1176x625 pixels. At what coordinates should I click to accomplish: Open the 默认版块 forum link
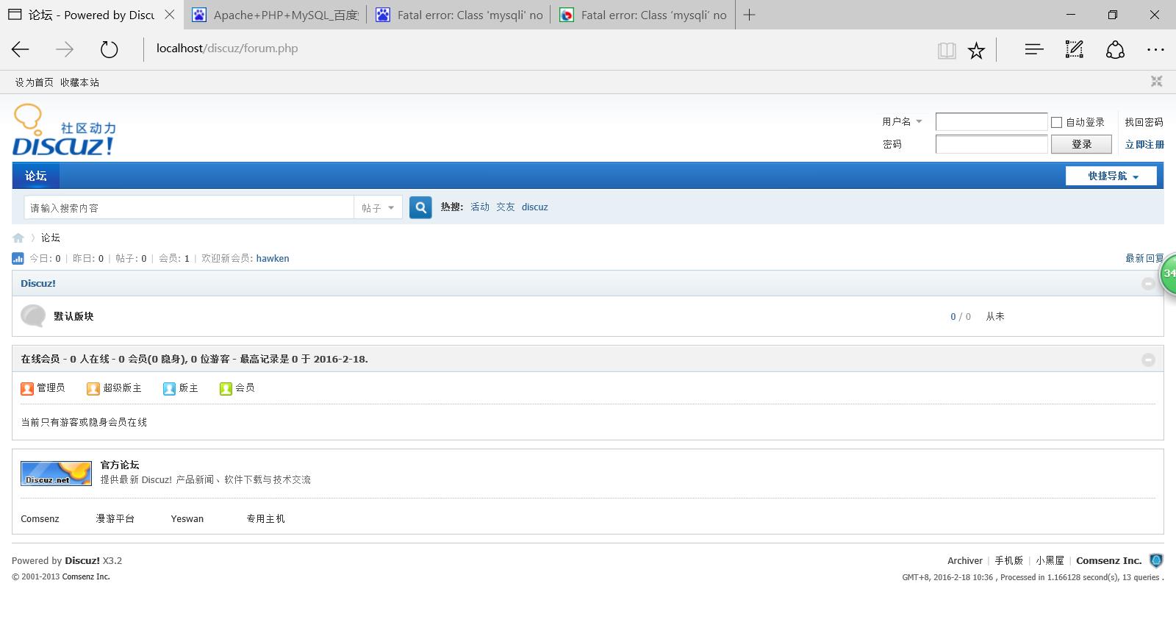(73, 316)
